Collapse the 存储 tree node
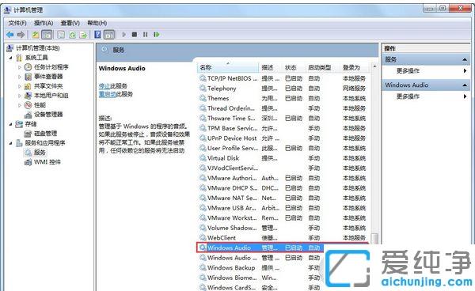This screenshot has width=475, height=291. click(11, 124)
